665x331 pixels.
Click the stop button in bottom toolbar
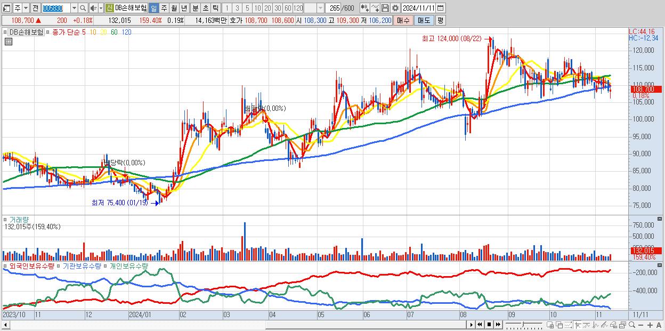pyautogui.click(x=489, y=325)
